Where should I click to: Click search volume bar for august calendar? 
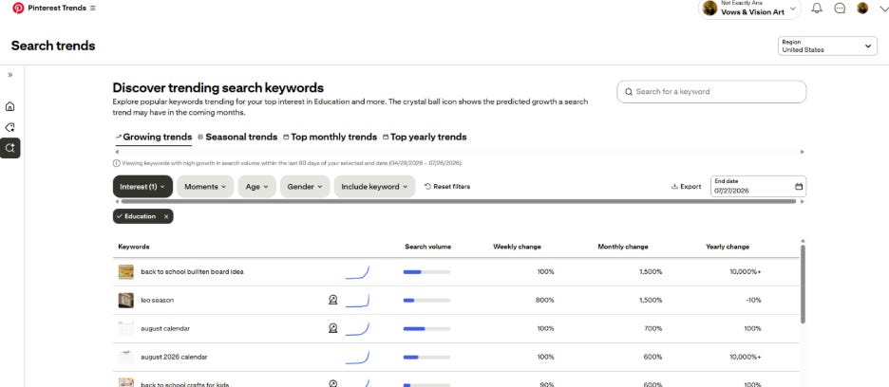[x=426, y=328]
